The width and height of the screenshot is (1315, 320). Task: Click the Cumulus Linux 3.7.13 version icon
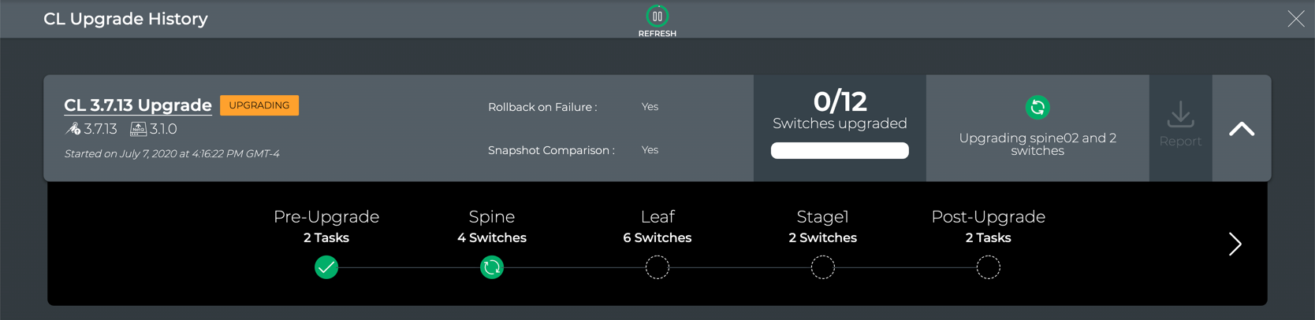(x=73, y=129)
